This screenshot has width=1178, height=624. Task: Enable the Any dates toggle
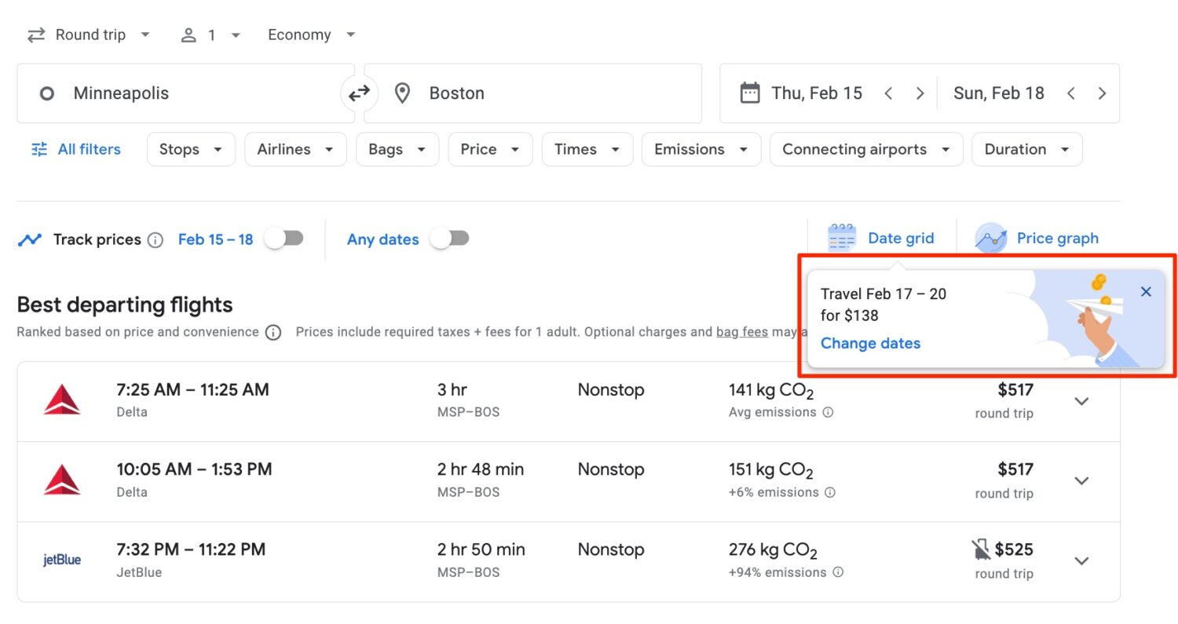[x=450, y=239]
